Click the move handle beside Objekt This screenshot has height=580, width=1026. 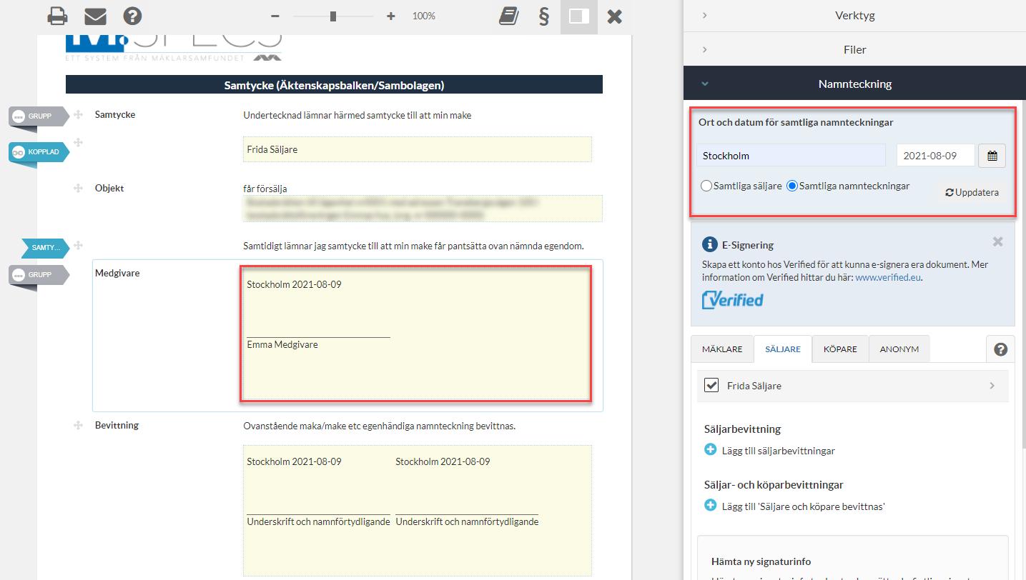(x=78, y=188)
